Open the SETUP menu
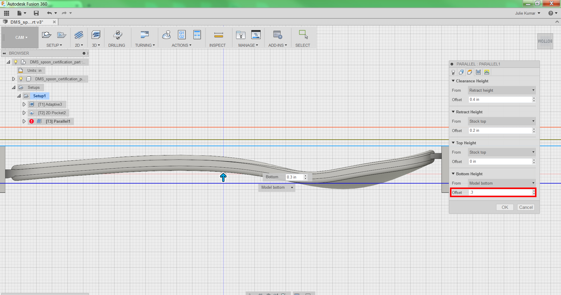561x295 pixels. click(54, 45)
